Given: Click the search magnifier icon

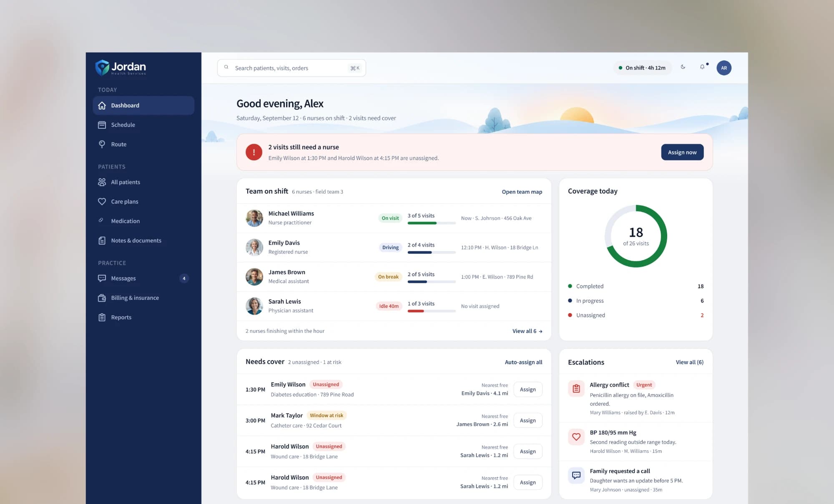Looking at the screenshot, I should pyautogui.click(x=226, y=67).
